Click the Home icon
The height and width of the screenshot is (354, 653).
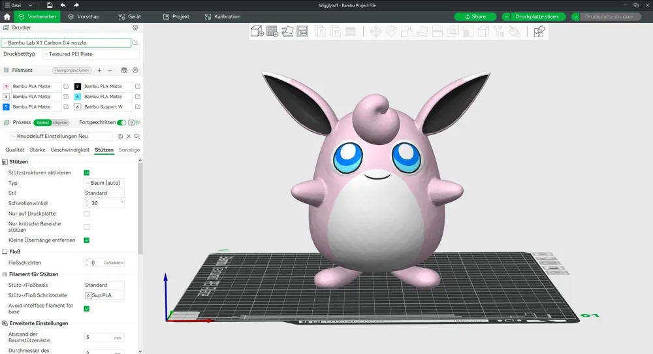tap(7, 17)
